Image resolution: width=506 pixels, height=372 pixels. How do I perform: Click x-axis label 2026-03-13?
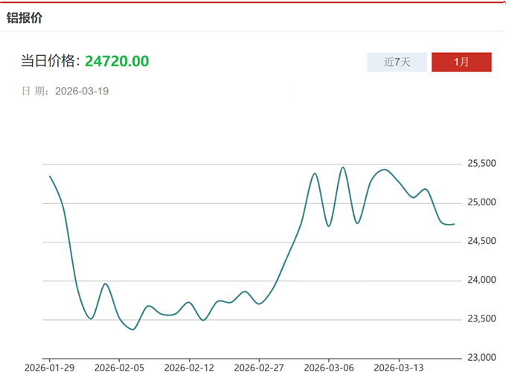point(398,367)
